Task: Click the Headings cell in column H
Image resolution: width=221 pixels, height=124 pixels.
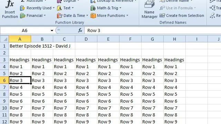Action: tap(174, 60)
